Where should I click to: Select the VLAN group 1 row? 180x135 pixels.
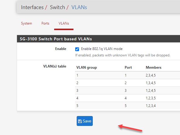[78, 75]
